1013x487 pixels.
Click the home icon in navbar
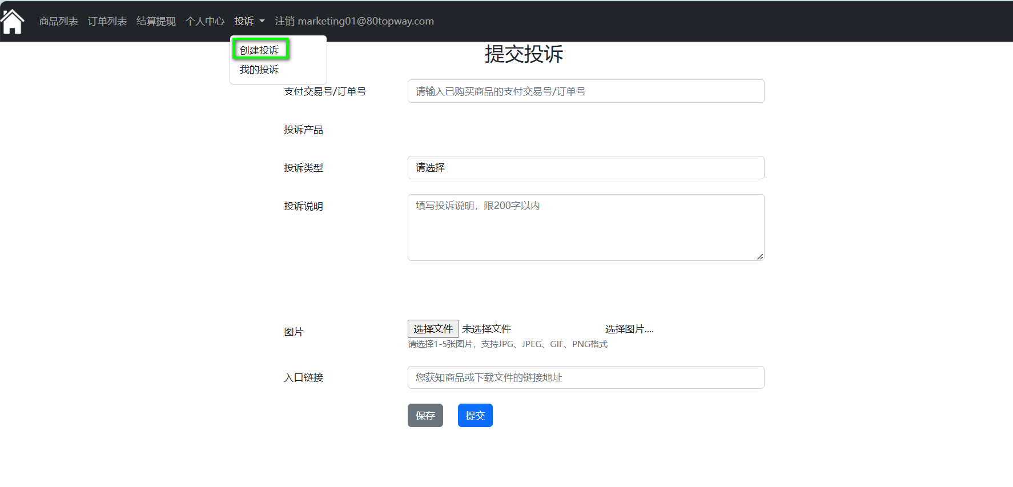click(13, 22)
